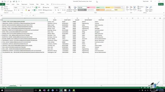Switch to the Formulas tab

pos(32,4)
